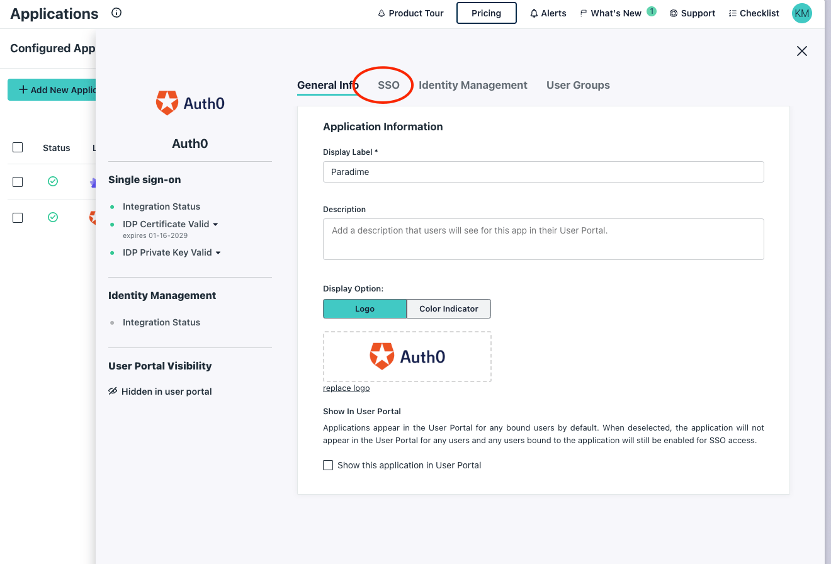The height and width of the screenshot is (564, 831).
Task: Focus the Description text area
Action: 543,239
